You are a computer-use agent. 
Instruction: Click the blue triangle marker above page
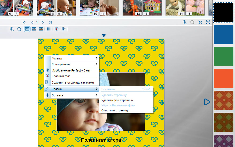[x=104, y=36]
